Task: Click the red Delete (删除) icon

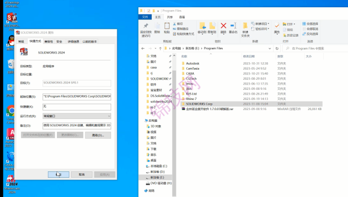Action: pos(223,26)
